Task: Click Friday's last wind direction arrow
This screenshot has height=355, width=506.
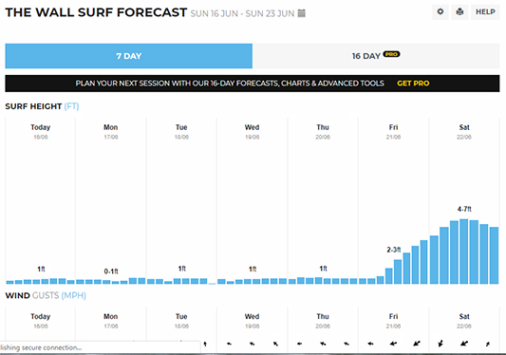Action: click(x=417, y=344)
